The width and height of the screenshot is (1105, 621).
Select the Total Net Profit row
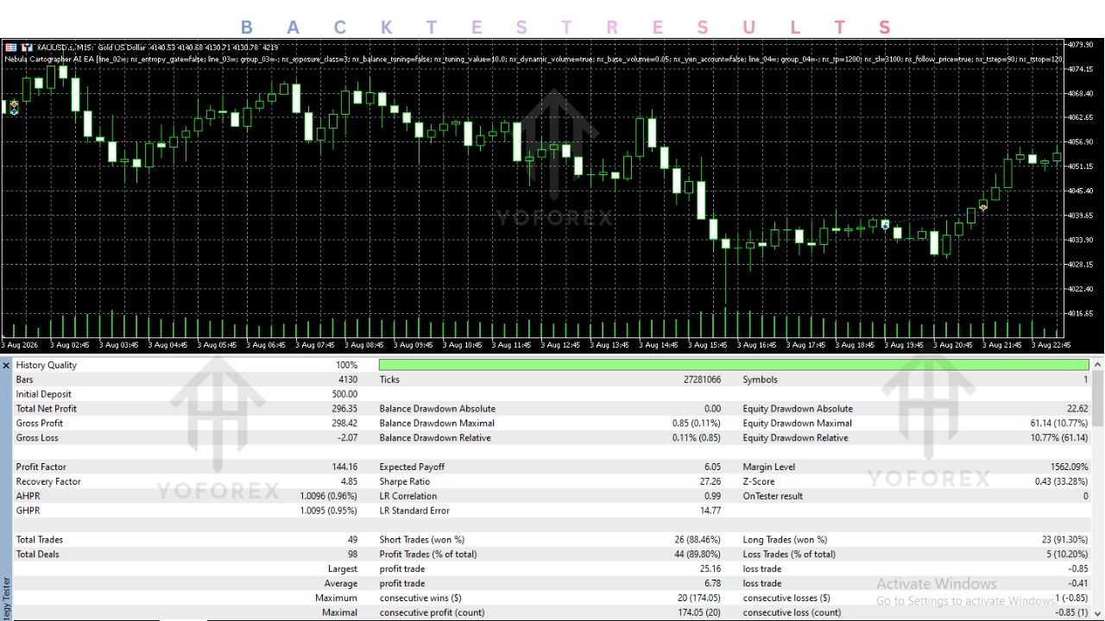[186, 409]
